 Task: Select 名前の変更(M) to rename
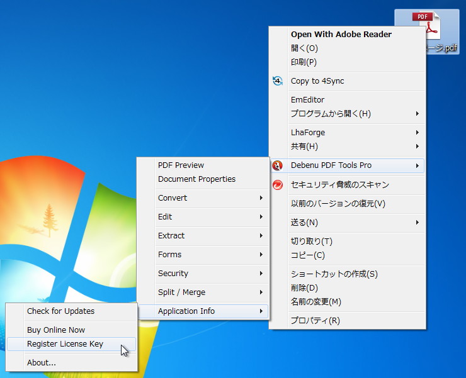[x=347, y=302]
